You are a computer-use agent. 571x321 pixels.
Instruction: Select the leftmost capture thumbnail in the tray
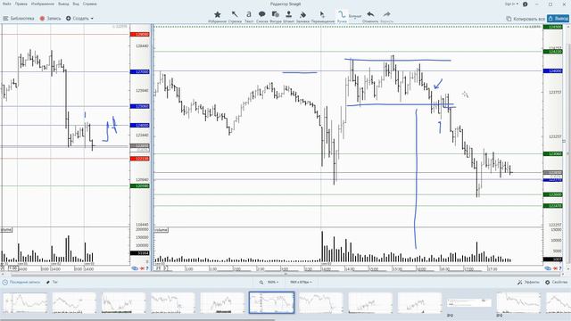pos(25,303)
